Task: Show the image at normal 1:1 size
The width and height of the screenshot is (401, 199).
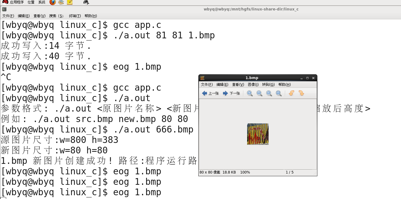Action: click(x=269, y=93)
